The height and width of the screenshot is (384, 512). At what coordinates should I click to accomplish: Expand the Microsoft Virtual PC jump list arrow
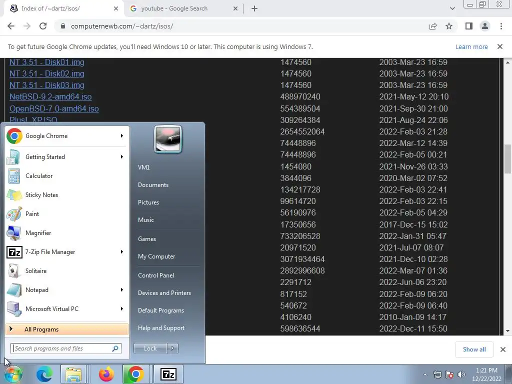[x=122, y=308]
